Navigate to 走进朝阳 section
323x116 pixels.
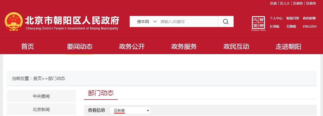coord(288,47)
